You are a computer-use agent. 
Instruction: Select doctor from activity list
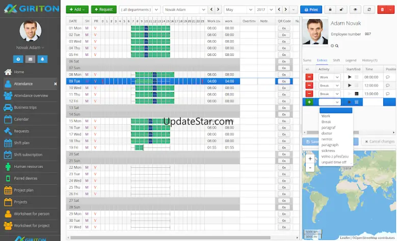327,133
